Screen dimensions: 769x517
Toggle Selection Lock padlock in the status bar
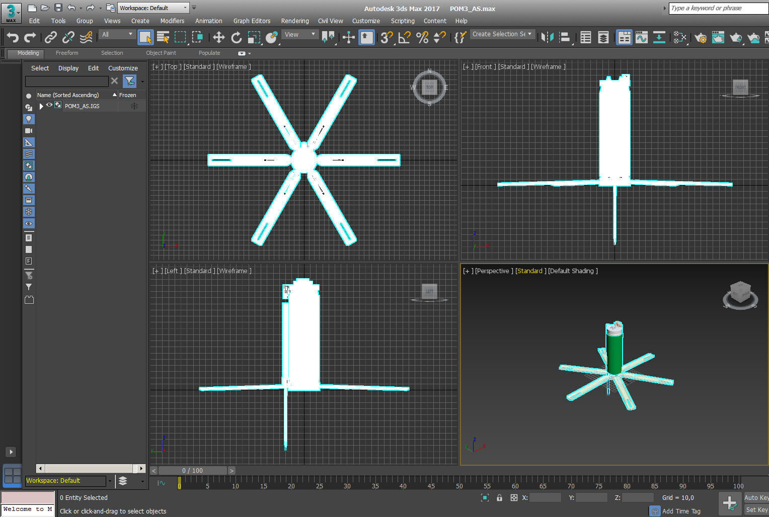pos(499,497)
